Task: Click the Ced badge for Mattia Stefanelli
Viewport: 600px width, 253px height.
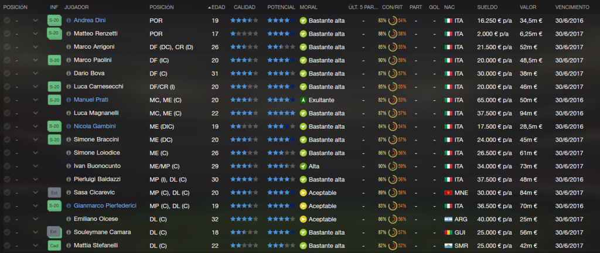Action: 54,246
